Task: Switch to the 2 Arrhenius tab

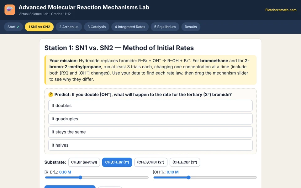Action: tap(69, 27)
